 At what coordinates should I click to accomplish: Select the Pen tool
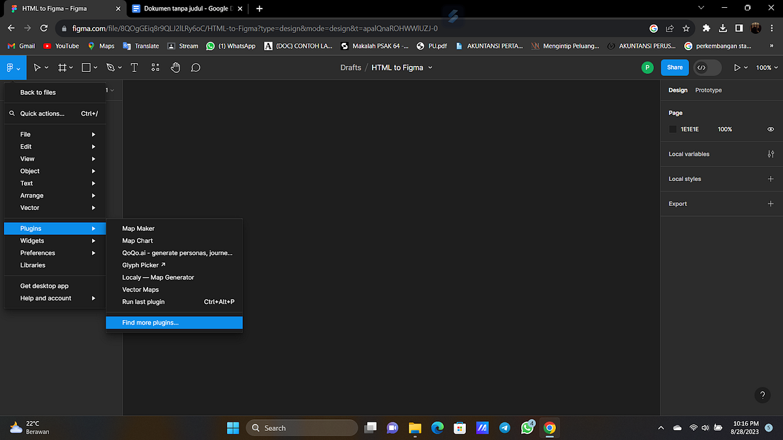point(108,67)
